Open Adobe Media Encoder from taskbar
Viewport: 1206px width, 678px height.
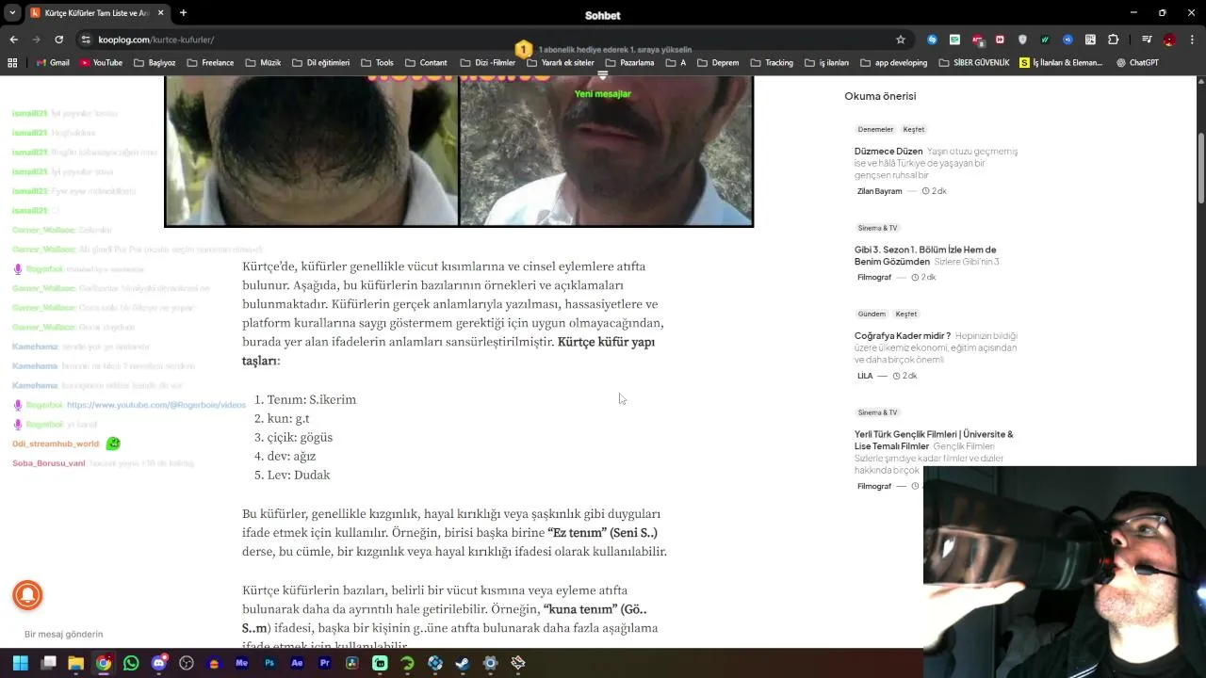[242, 663]
